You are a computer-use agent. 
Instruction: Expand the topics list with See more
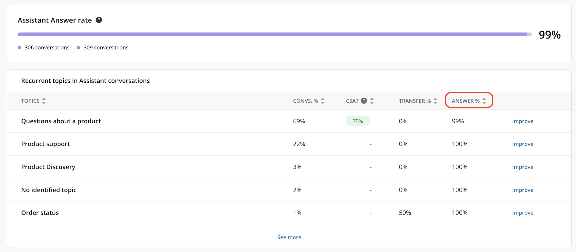tap(289, 237)
